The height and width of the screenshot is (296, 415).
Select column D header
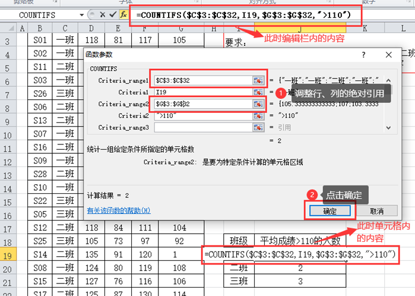click(x=91, y=28)
